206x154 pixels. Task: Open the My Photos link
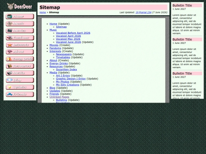63,82
